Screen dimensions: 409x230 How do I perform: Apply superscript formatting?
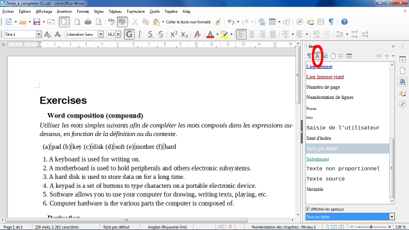(x=174, y=34)
